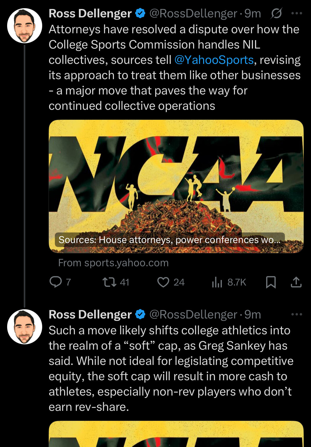Open the second tweet's profile avatar
Screen dimensions: 311x447
click(x=25, y=327)
